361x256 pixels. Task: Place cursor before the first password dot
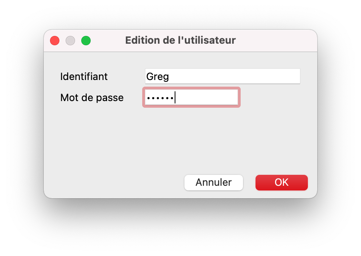tap(147, 98)
